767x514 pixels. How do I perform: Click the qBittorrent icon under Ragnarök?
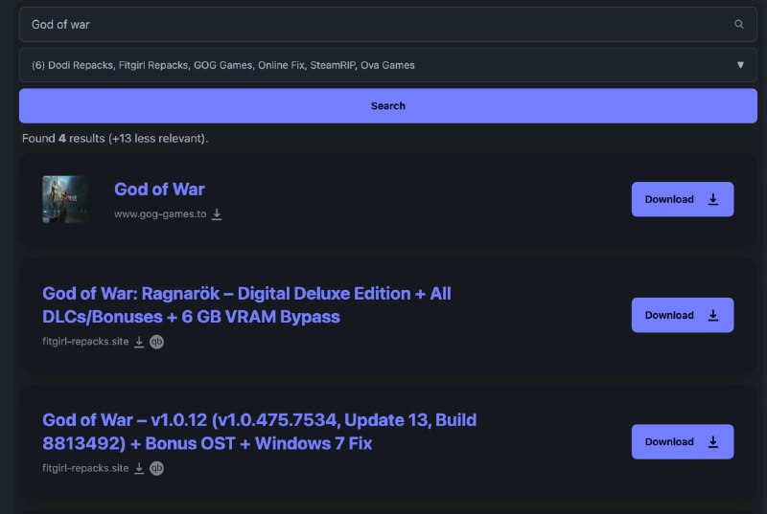click(x=156, y=342)
